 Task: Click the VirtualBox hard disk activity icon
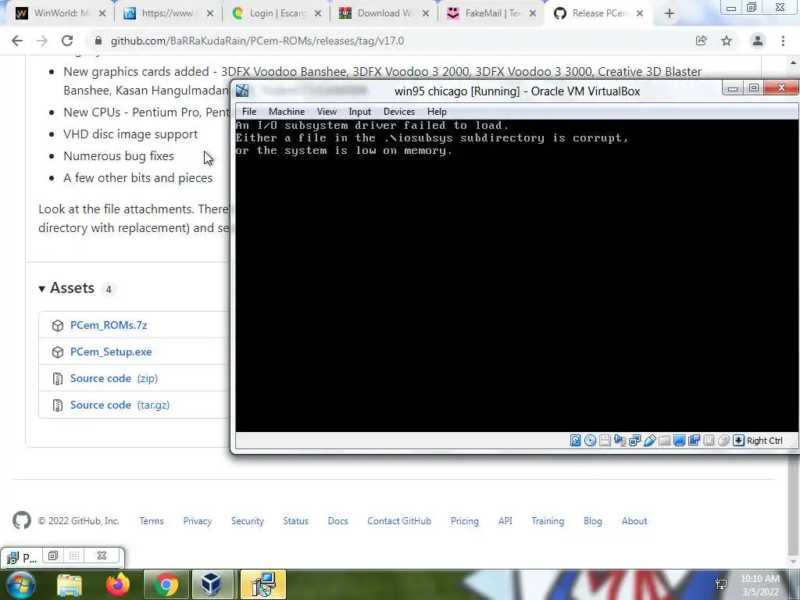575,441
